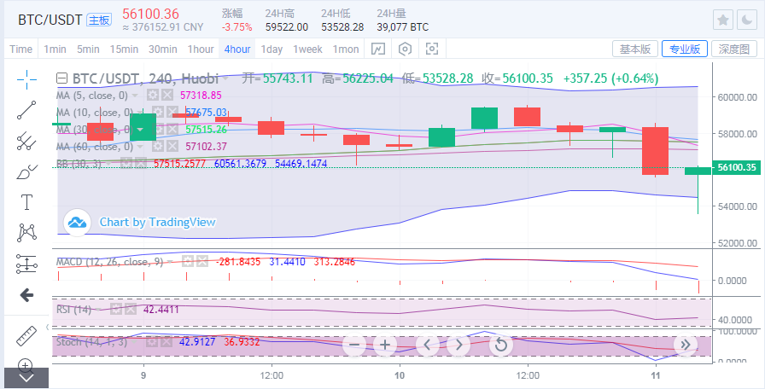Select the text annotation tool

[26, 202]
